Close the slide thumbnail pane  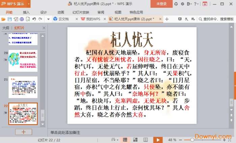[44, 28]
